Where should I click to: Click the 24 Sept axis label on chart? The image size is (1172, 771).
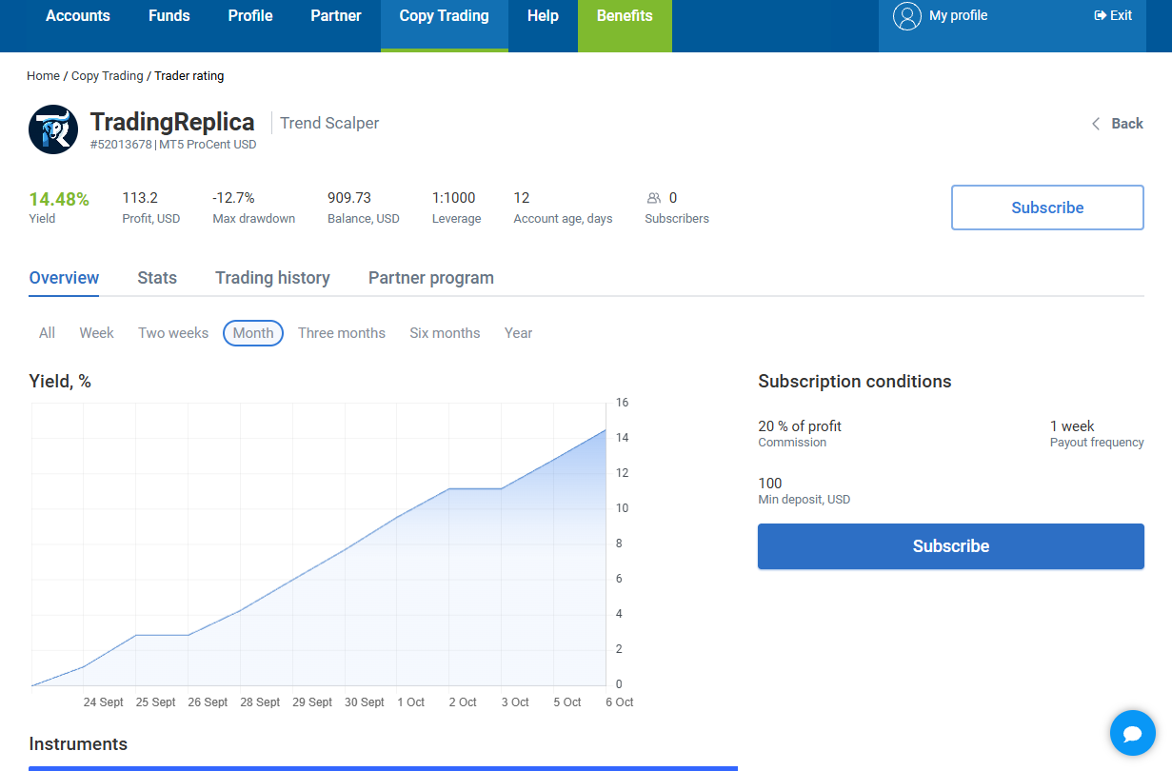click(x=104, y=702)
